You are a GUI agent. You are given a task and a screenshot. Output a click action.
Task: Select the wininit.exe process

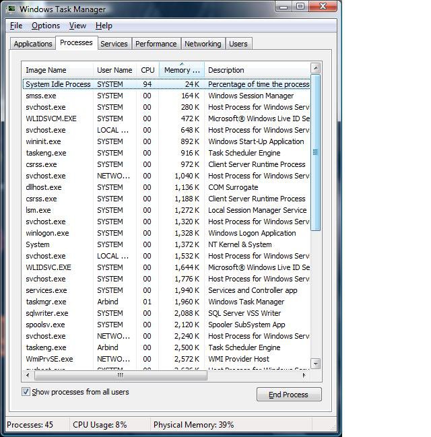click(x=166, y=141)
